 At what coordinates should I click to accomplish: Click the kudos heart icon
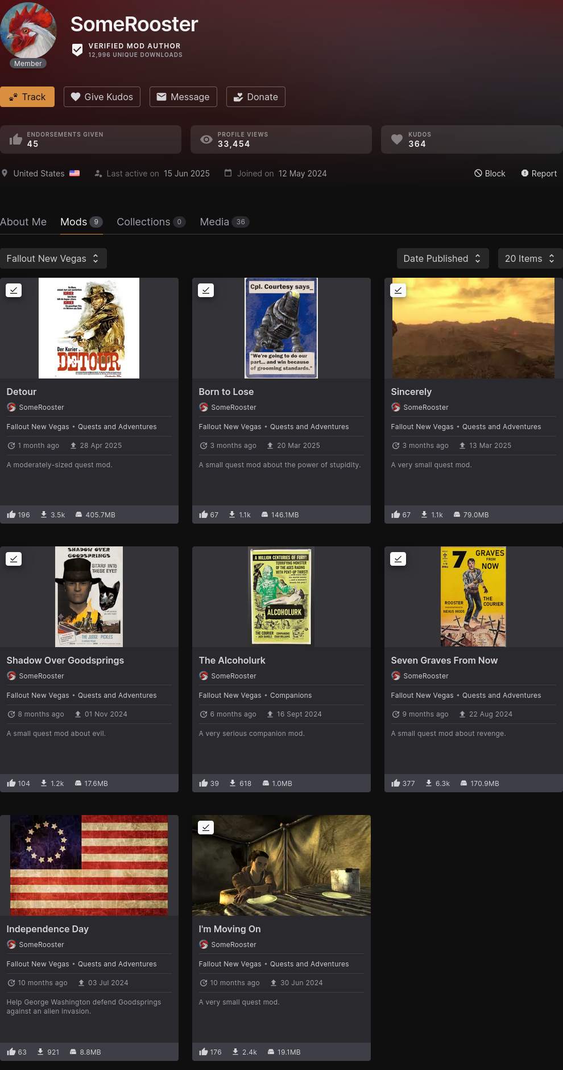397,139
